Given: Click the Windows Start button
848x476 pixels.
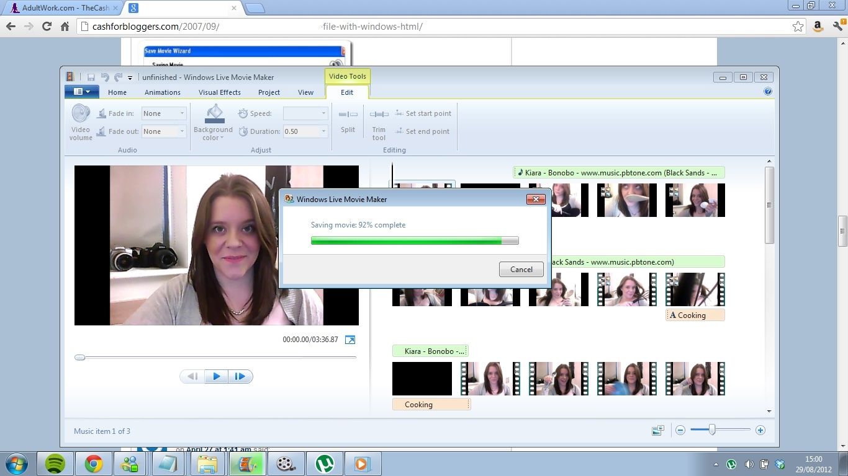Looking at the screenshot, I should [x=16, y=464].
